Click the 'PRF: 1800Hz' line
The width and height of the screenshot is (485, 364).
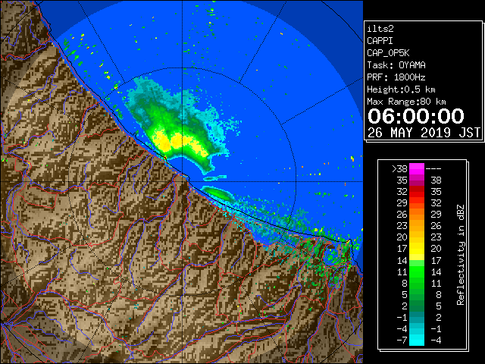(396, 77)
